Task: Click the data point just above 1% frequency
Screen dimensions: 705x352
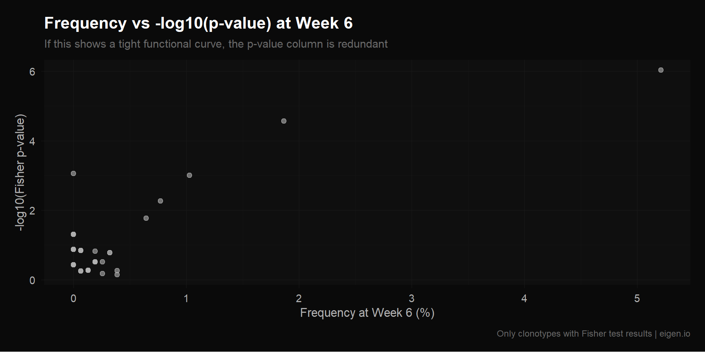Action: point(189,175)
